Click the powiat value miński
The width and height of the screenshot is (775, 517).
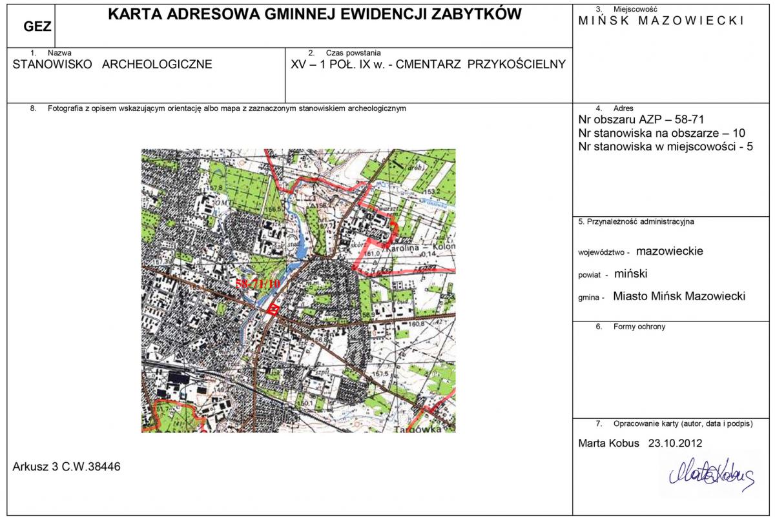click(x=630, y=274)
